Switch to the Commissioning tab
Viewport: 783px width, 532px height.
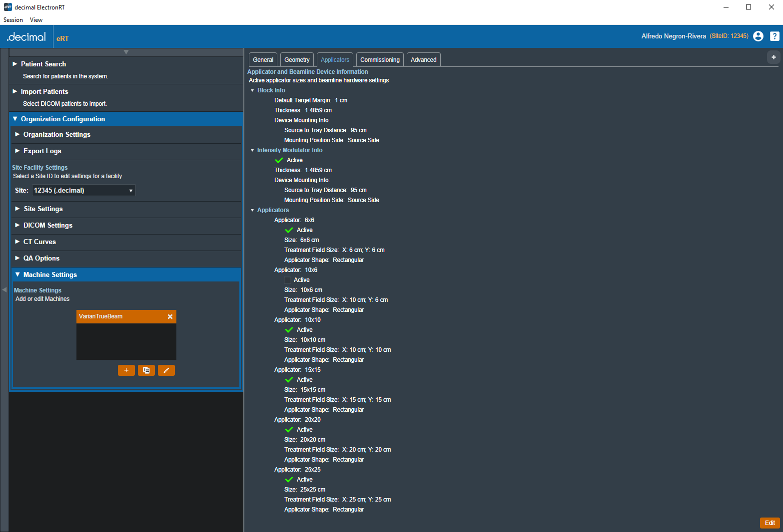coord(380,60)
